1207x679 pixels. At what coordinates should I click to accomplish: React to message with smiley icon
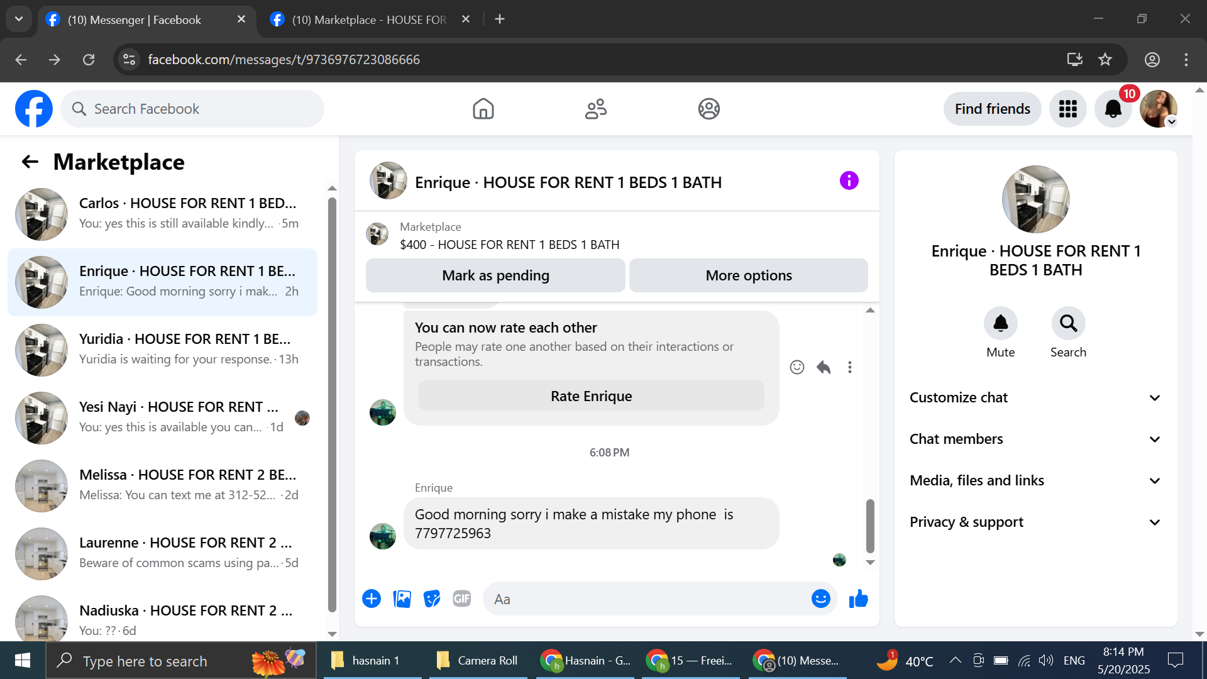coord(796,367)
